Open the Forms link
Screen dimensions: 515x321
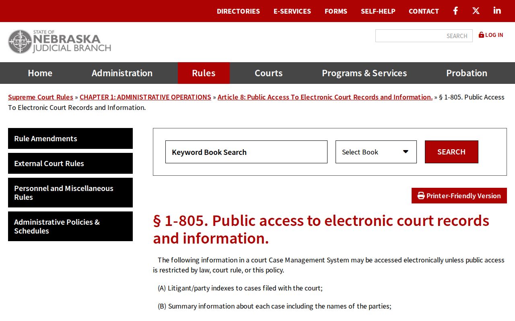tap(336, 11)
